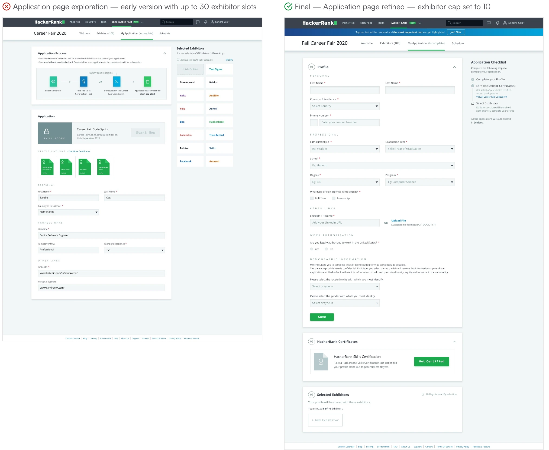Click check icon next to Complete your Profile
The height and width of the screenshot is (450, 549).
[x=473, y=80]
